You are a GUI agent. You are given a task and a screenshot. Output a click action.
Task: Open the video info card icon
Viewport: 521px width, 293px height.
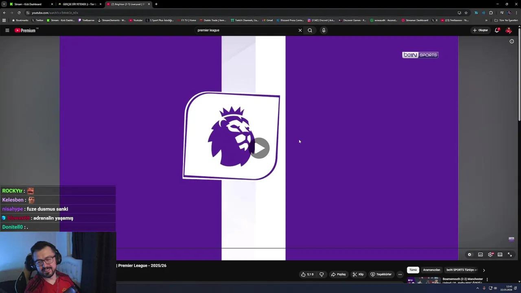tap(512, 41)
